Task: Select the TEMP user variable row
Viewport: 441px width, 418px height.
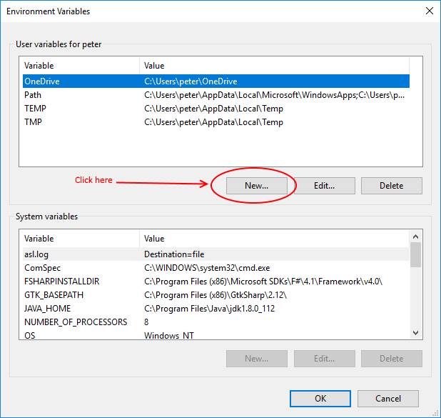Action: pos(35,109)
